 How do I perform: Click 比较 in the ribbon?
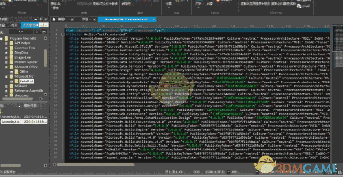click(209, 4)
